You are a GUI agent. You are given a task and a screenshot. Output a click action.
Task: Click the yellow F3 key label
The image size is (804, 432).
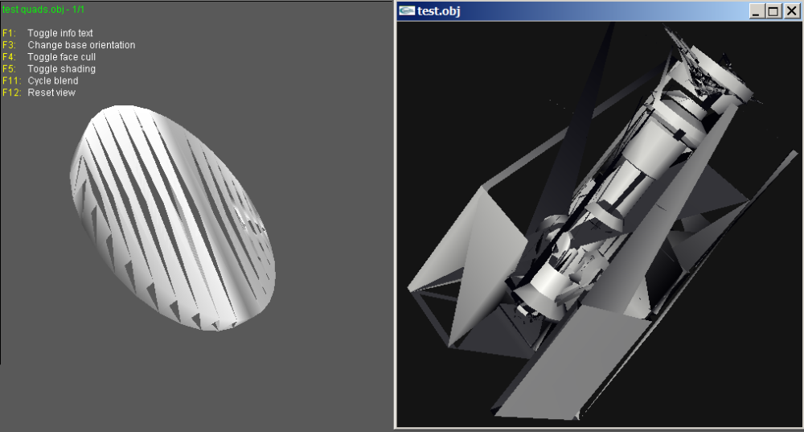8,45
